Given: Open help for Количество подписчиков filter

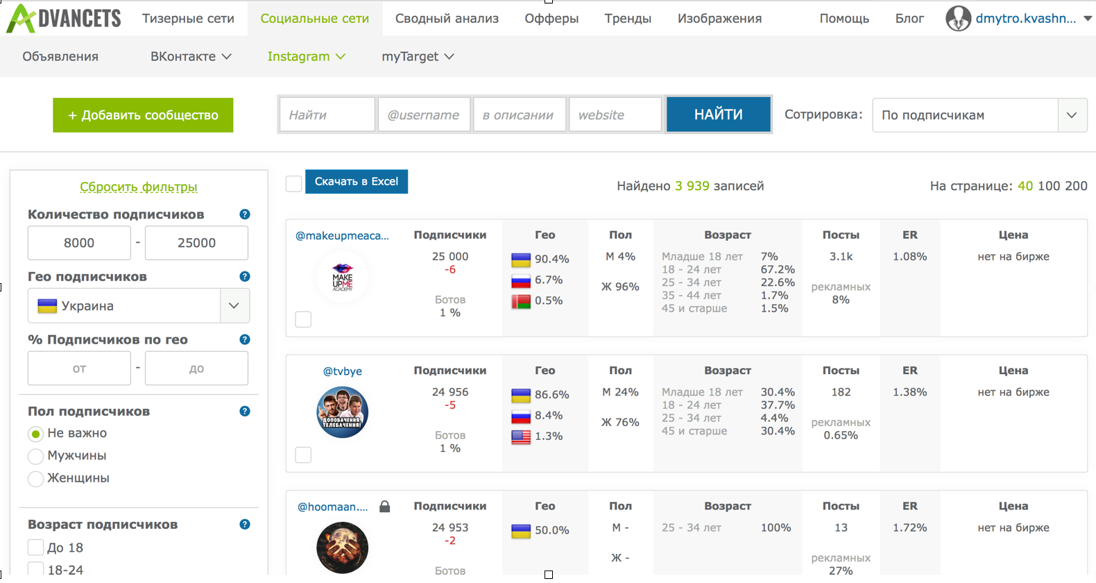Looking at the screenshot, I should [245, 214].
